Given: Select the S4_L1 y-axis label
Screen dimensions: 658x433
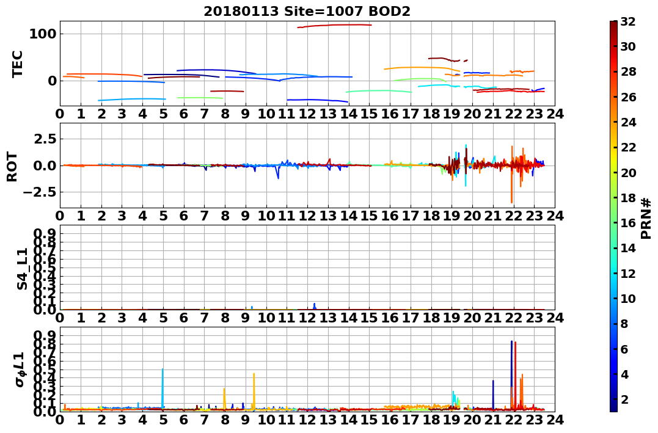Looking at the screenshot, I should pos(22,269).
